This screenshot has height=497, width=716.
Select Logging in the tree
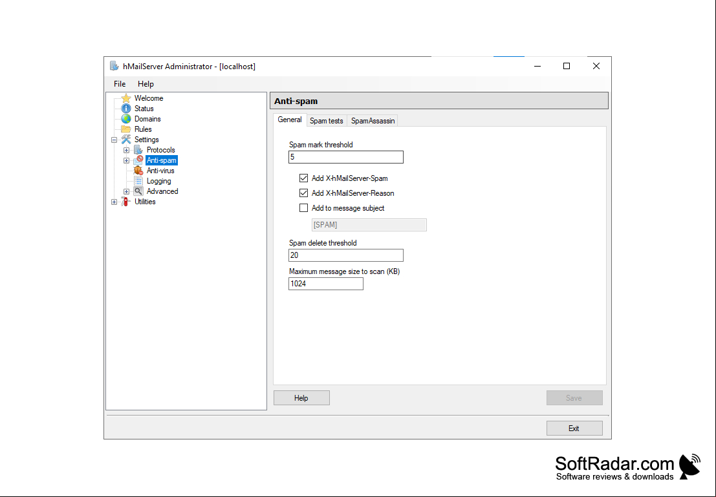159,181
